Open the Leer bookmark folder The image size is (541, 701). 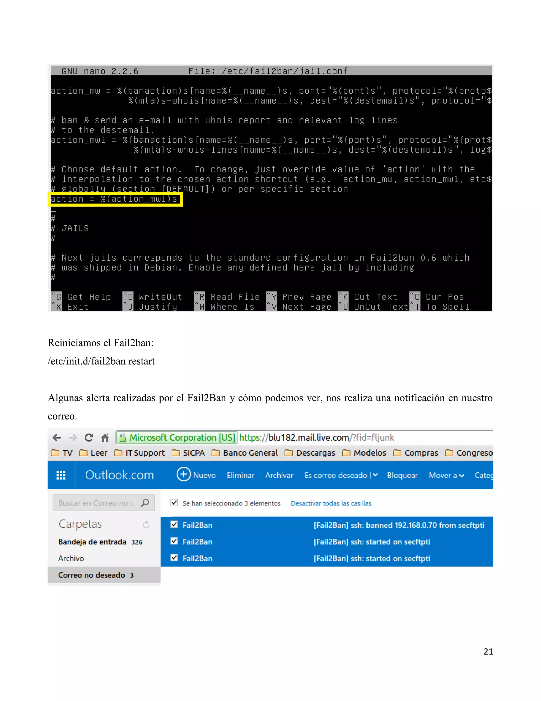tap(93, 453)
